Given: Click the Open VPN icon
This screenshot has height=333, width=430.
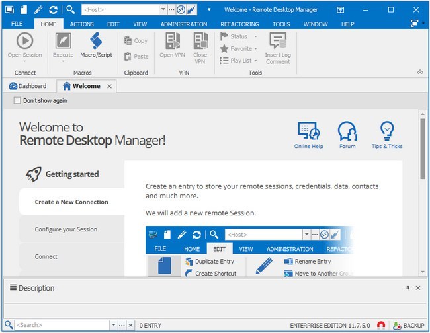Looking at the screenshot, I should [x=173, y=41].
